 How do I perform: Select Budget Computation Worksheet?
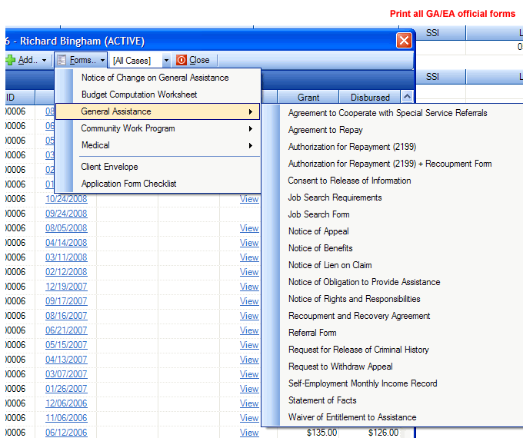(x=139, y=95)
